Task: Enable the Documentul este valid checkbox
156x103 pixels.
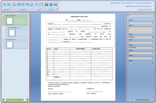Action: pyautogui.click(x=134, y=100)
